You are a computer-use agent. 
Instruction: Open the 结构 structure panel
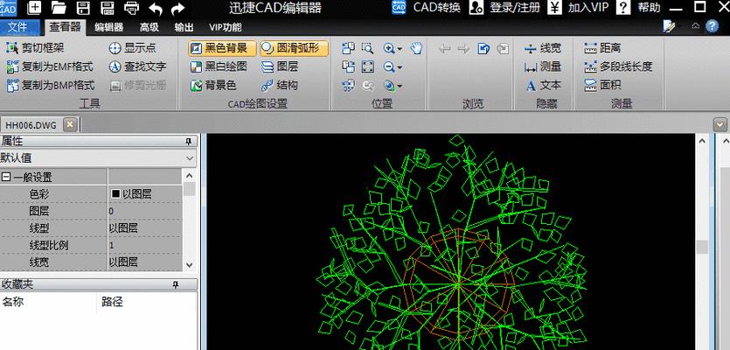pyautogui.click(x=280, y=85)
